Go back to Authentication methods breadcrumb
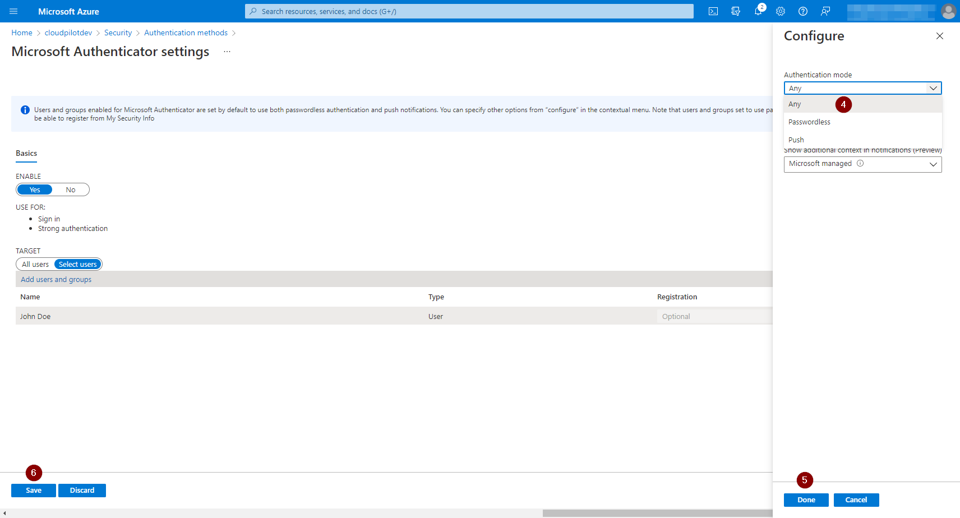 tap(186, 33)
